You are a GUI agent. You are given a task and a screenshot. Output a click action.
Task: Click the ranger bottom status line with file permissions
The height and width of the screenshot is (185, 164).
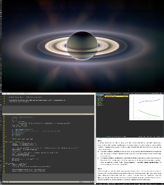(130, 137)
